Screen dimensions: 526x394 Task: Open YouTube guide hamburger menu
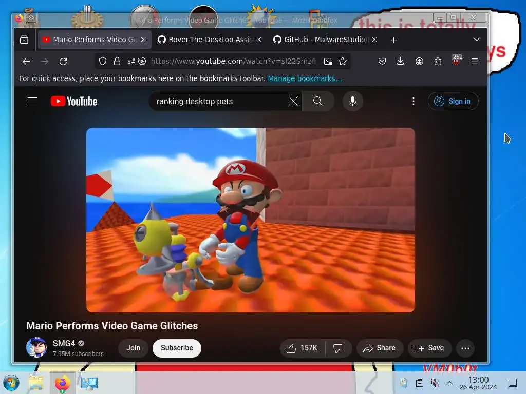pyautogui.click(x=32, y=101)
